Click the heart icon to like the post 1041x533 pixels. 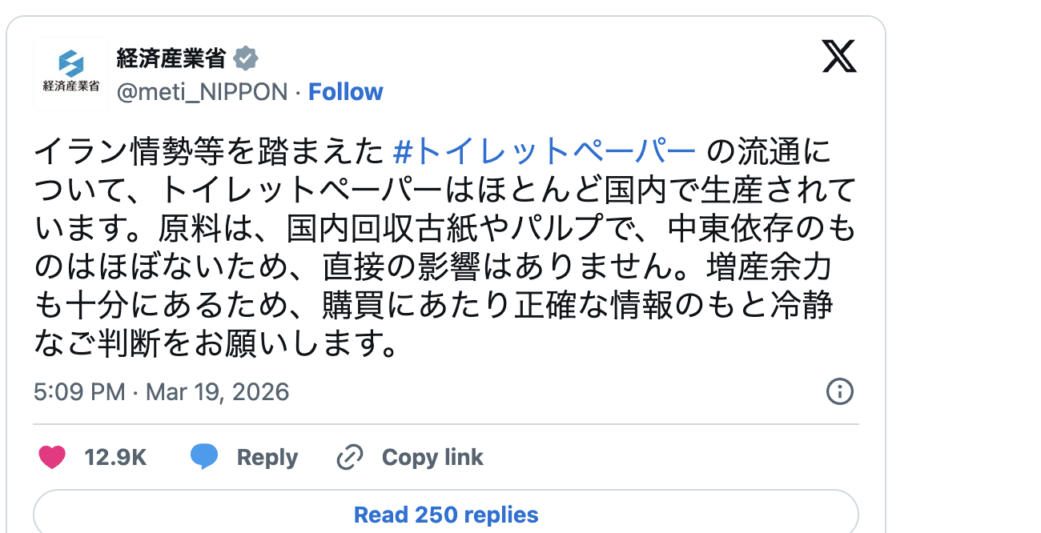click(x=52, y=455)
